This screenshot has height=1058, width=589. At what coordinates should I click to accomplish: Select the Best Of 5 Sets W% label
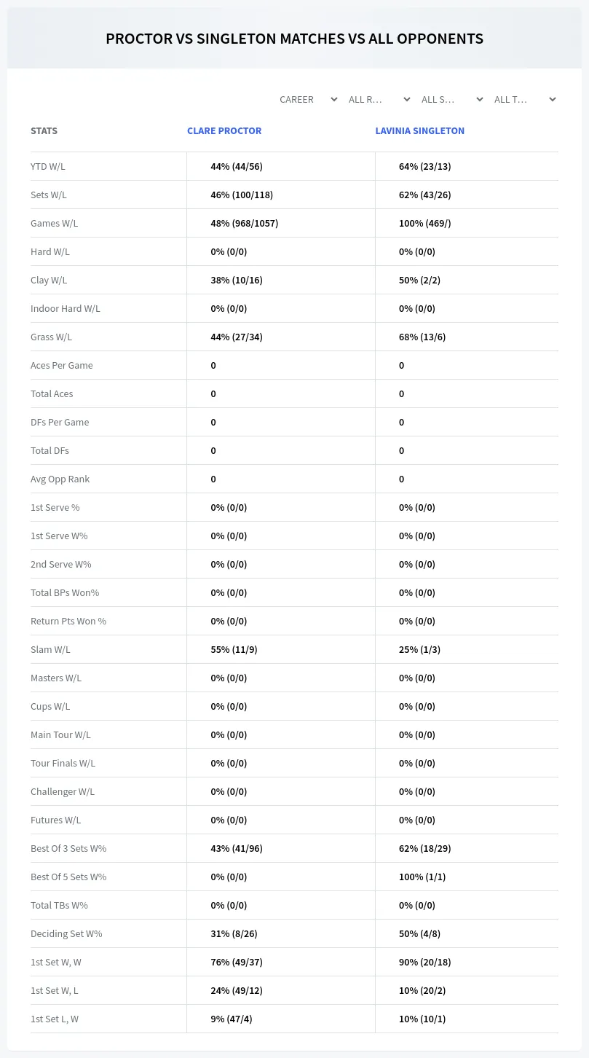click(x=68, y=877)
